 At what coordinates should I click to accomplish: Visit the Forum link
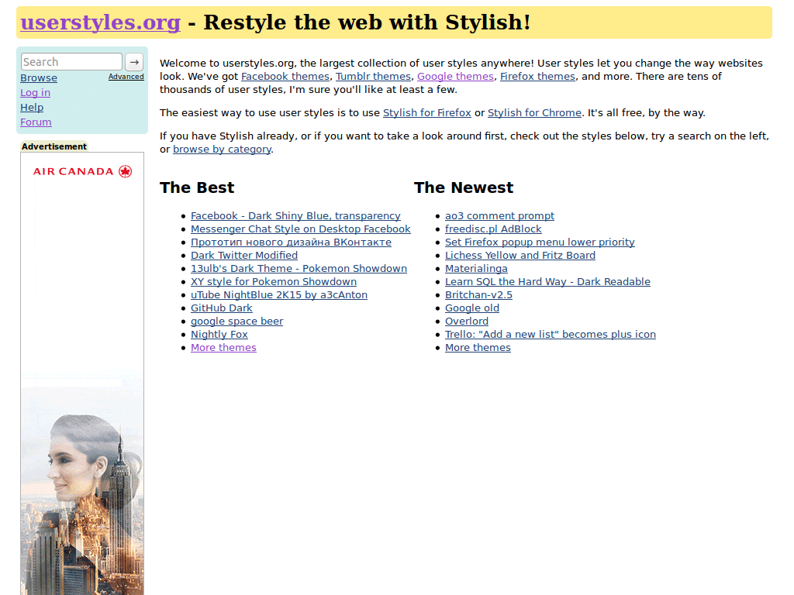[36, 122]
